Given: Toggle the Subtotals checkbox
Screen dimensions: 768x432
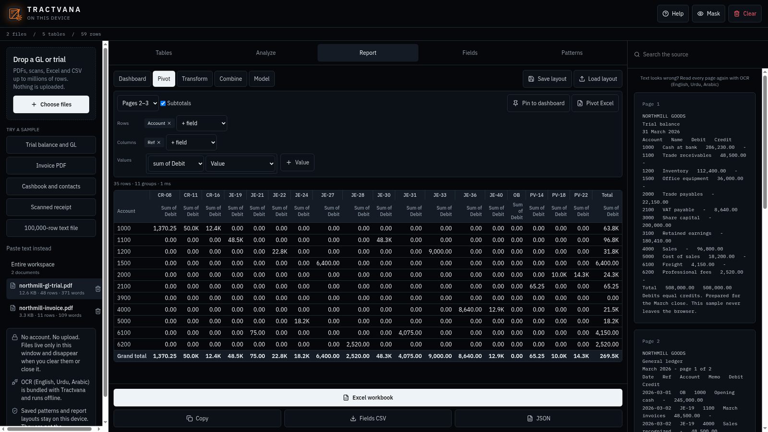Looking at the screenshot, I should point(163,103).
